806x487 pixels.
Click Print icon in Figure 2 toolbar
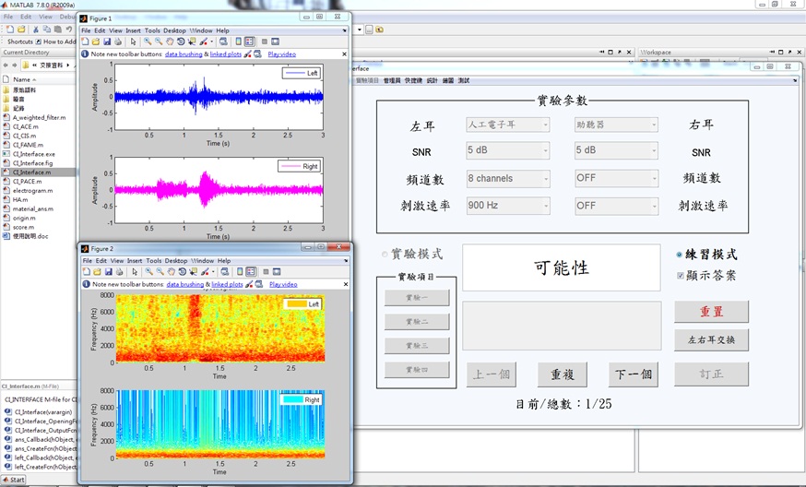[118, 272]
